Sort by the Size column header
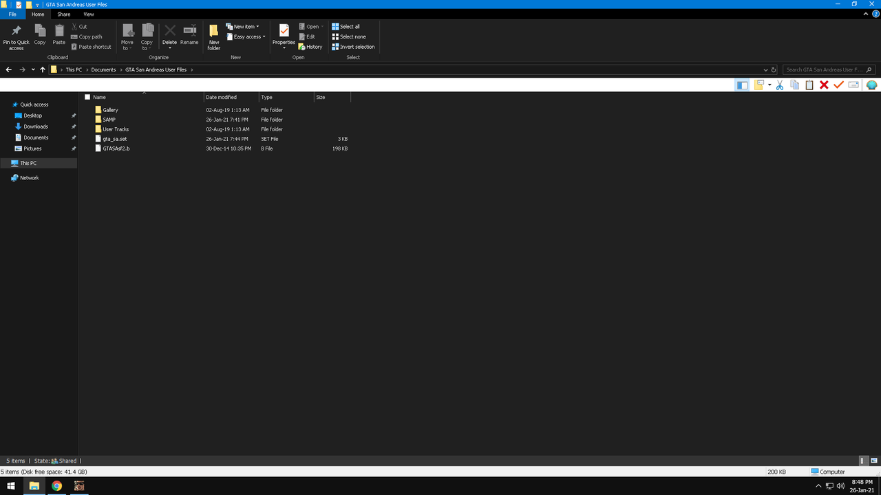The width and height of the screenshot is (881, 495). [x=332, y=97]
